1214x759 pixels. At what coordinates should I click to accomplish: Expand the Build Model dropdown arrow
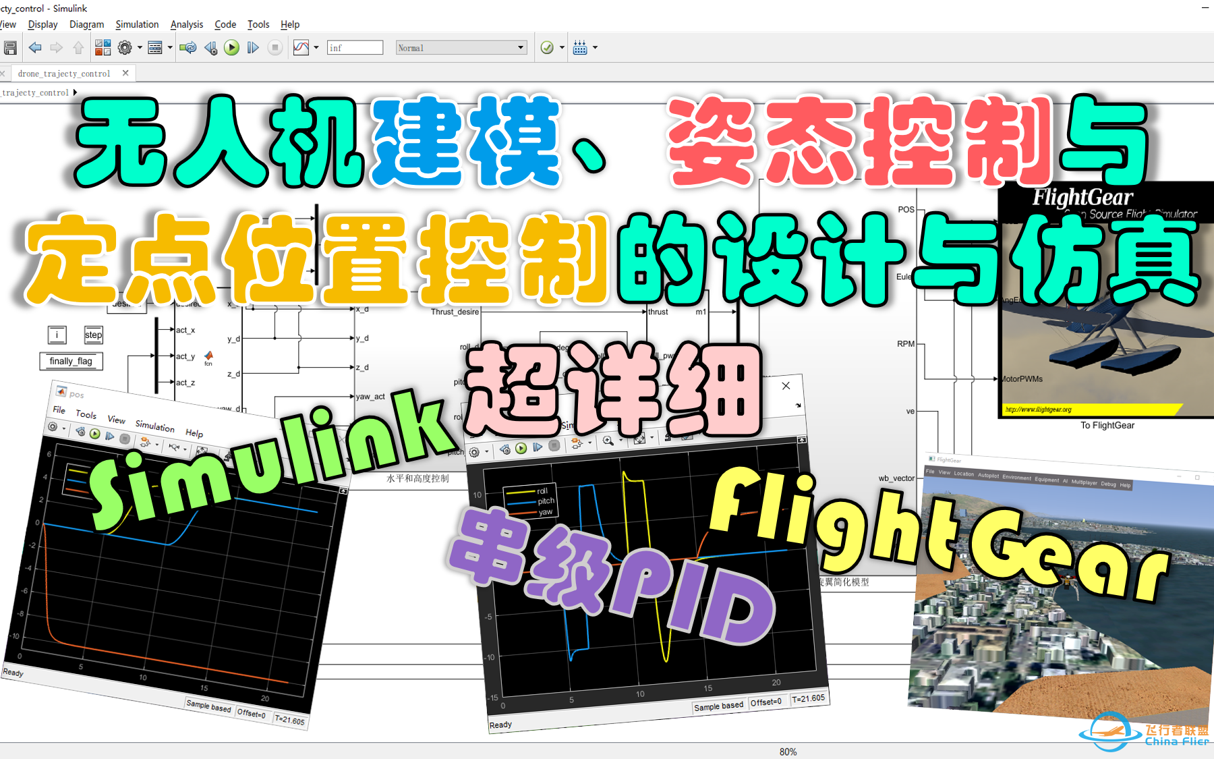595,48
